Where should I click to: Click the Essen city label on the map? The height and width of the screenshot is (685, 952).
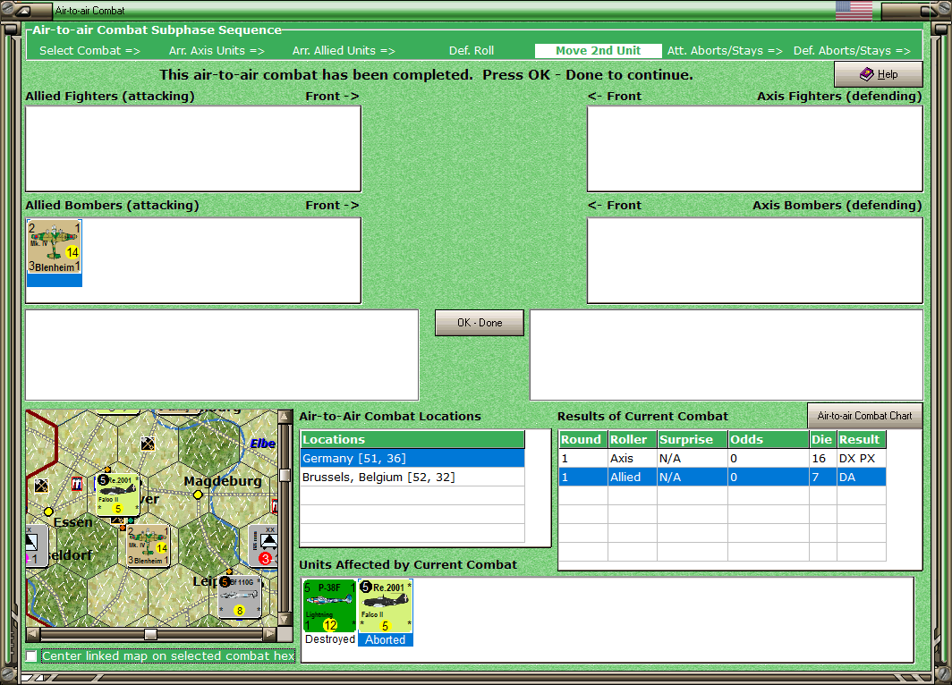[72, 522]
